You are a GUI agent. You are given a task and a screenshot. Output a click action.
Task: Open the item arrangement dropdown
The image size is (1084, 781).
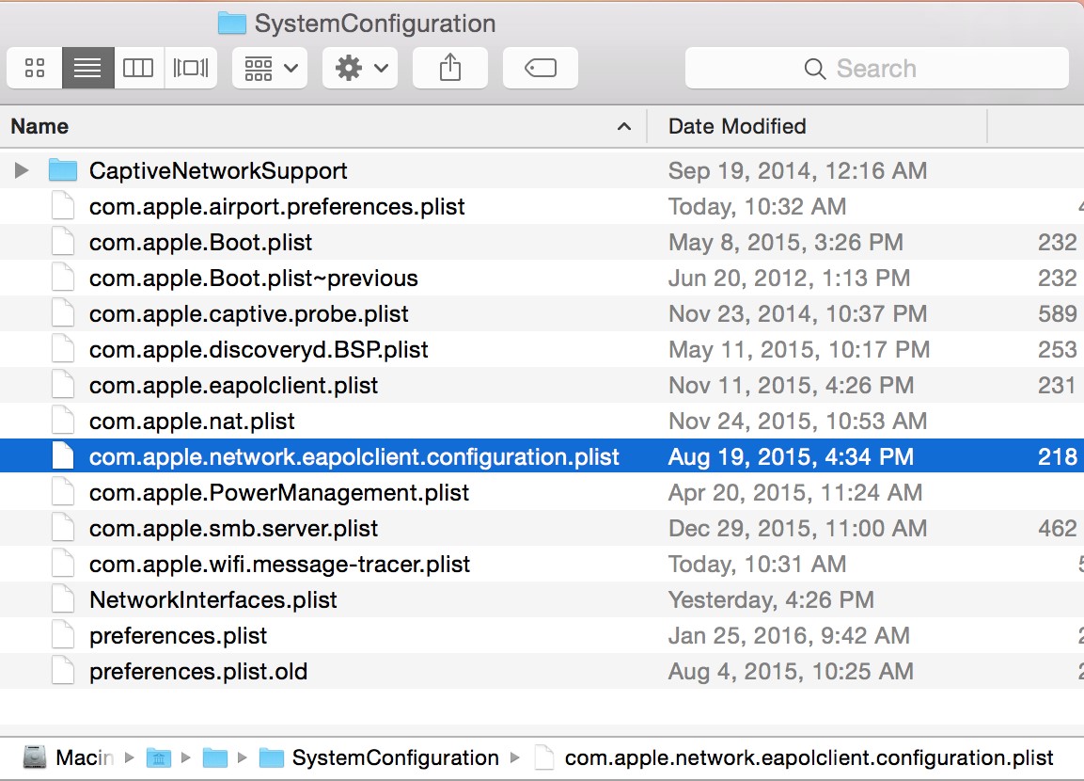click(x=270, y=68)
